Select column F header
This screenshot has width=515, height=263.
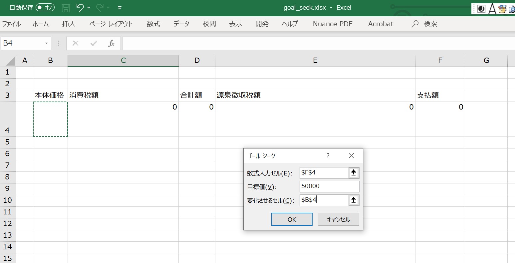click(x=440, y=61)
